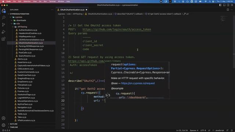The width and height of the screenshot is (235, 132).
Task: Open the Help menu
Action: click(68, 1)
